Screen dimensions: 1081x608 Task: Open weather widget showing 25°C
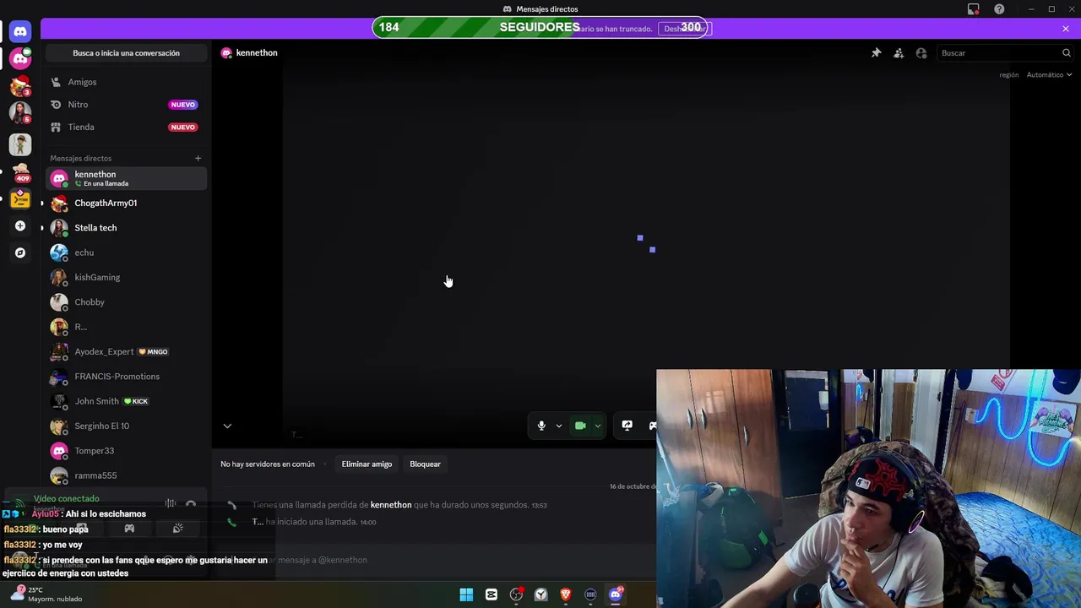point(46,594)
